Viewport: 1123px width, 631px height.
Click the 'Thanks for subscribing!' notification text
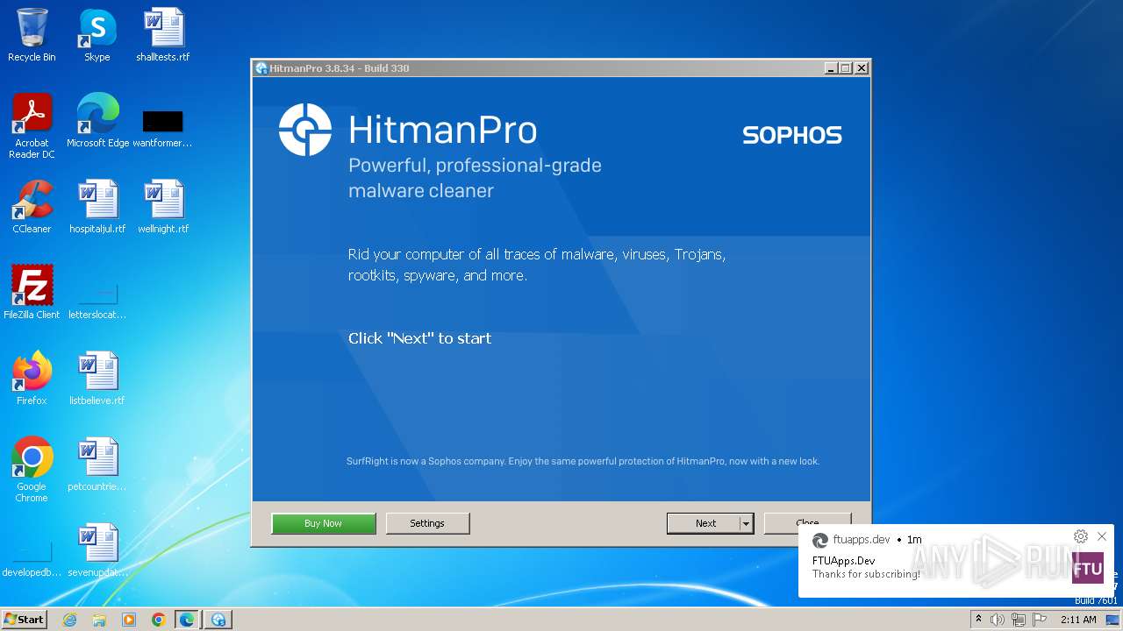[866, 574]
